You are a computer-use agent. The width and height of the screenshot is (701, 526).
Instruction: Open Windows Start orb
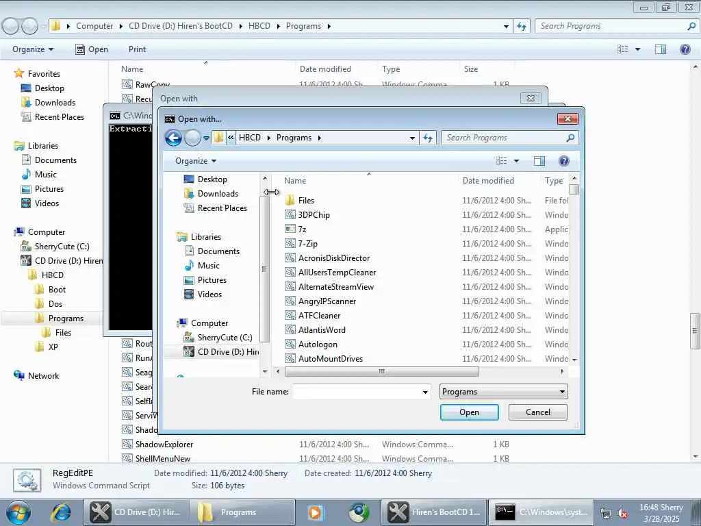coord(18,512)
